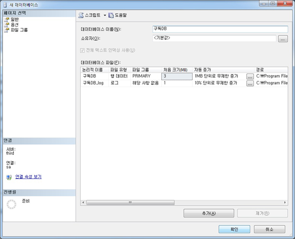Image resolution: width=295 pixels, height=239 pixels.
Task: Toggle the full-text indexing checkbox
Action: pyautogui.click(x=82, y=51)
